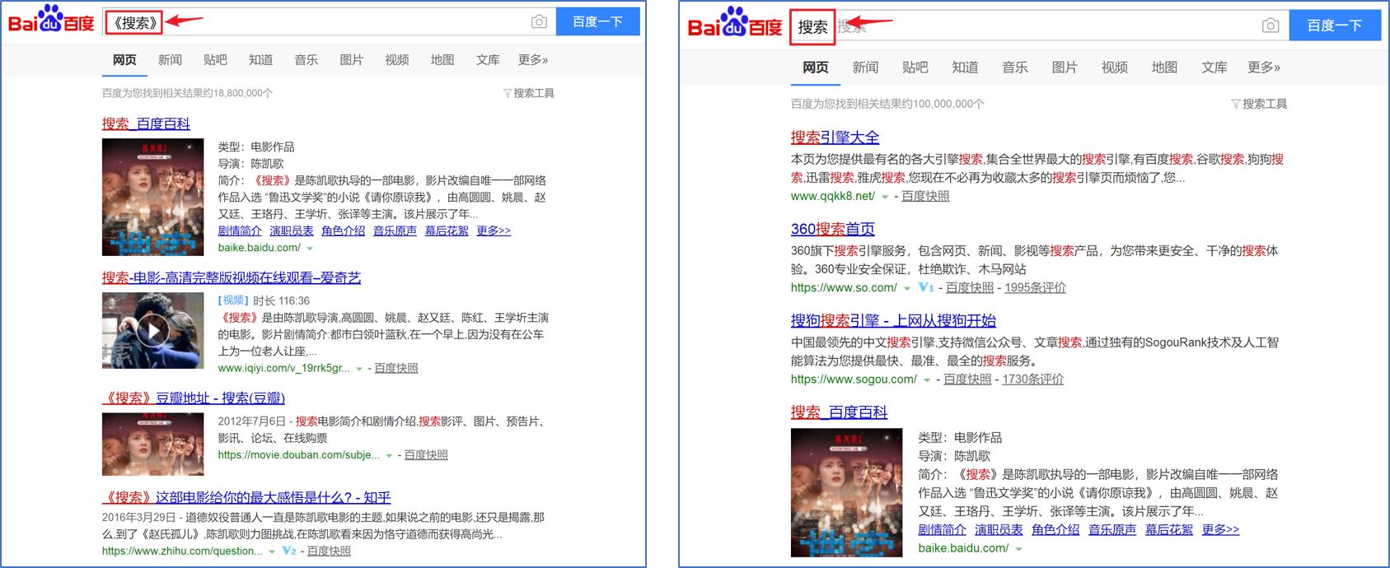Expand arrow next to baike.baidu.com/ in left screenshot
The width and height of the screenshot is (1390, 568).
pyautogui.click(x=310, y=249)
